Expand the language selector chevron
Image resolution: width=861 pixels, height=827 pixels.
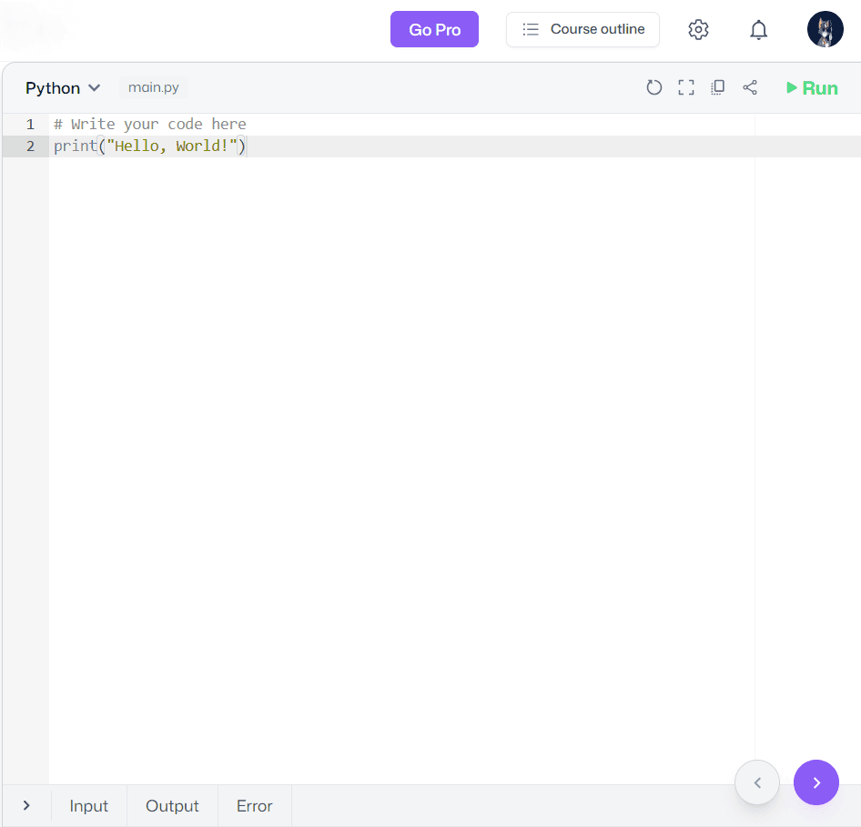(x=95, y=88)
